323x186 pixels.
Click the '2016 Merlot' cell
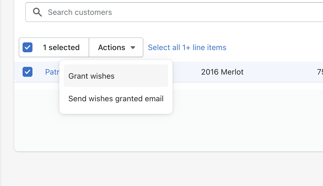coord(222,72)
